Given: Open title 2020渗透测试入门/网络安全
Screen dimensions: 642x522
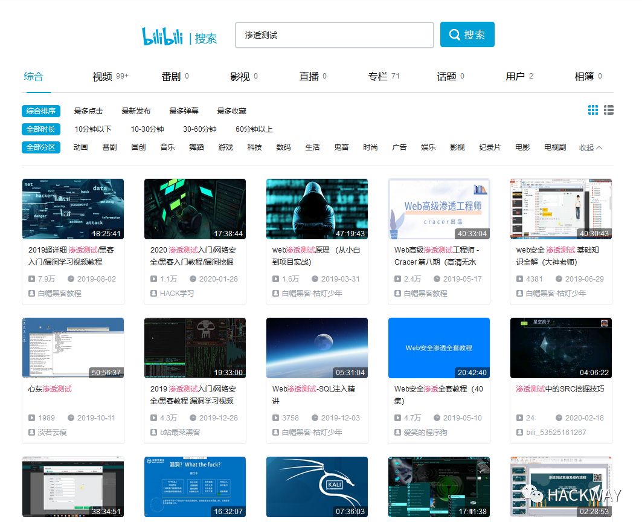Looking at the screenshot, I should [193, 256].
